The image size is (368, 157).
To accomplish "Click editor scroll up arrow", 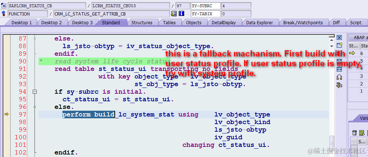I will coord(331,41).
